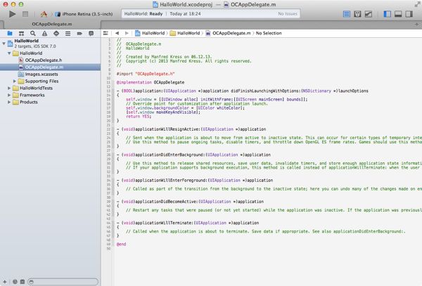Open the Debug navigator
The height and width of the screenshot is (286, 422).
pyautogui.click(x=68, y=33)
